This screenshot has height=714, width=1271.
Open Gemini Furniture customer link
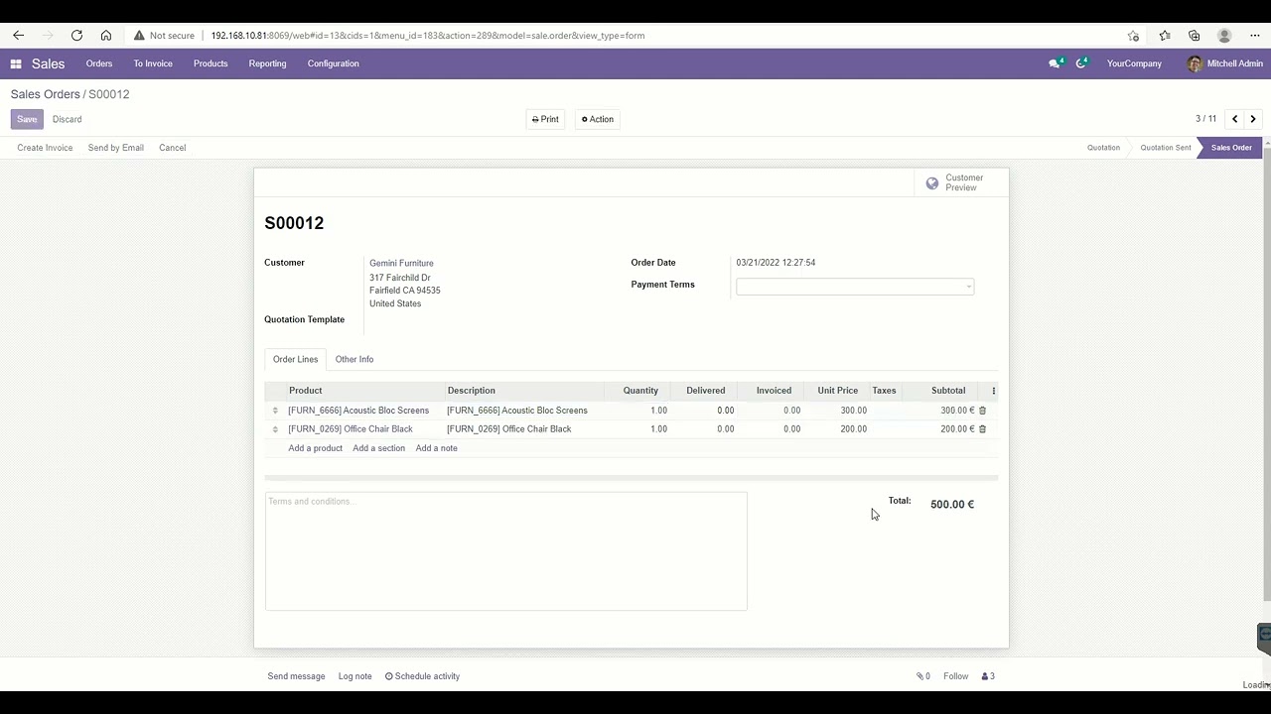[401, 264]
